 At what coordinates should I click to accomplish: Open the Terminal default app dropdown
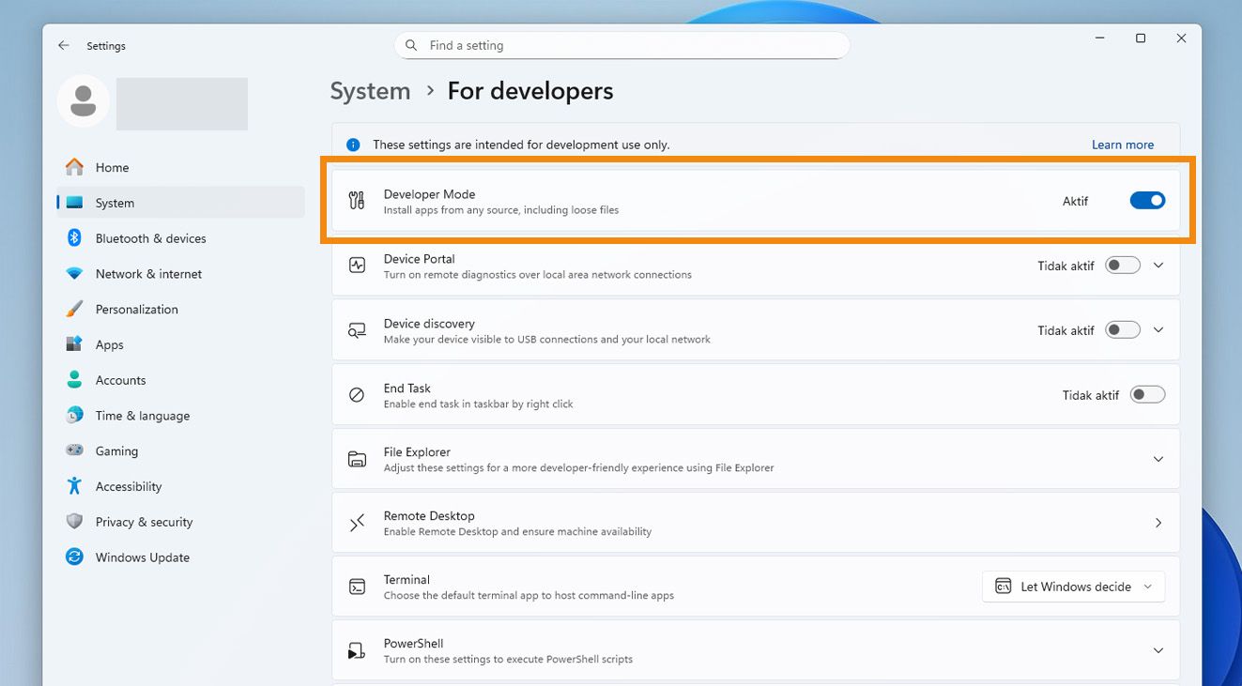[1073, 587]
